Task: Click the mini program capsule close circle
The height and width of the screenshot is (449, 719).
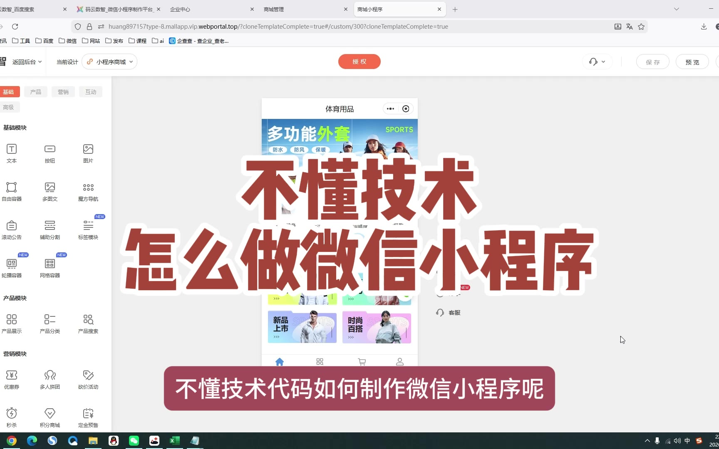Action: [x=406, y=109]
